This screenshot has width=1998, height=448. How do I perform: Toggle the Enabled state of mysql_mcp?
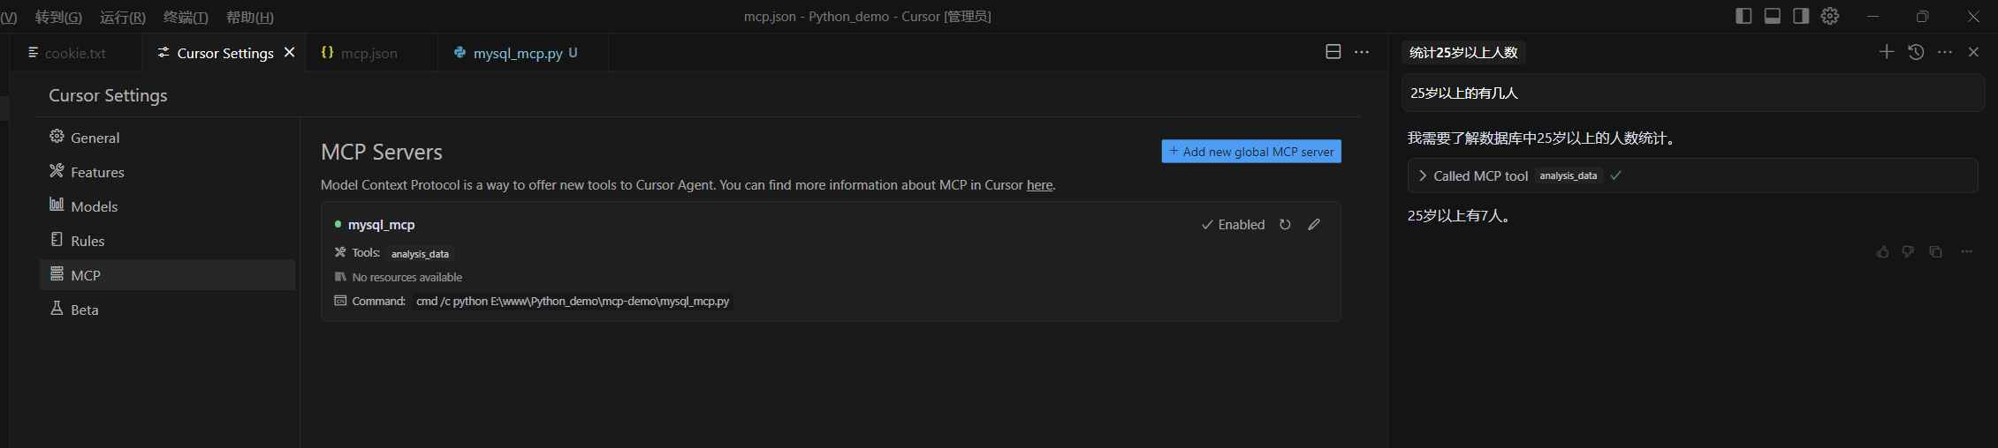[1233, 225]
